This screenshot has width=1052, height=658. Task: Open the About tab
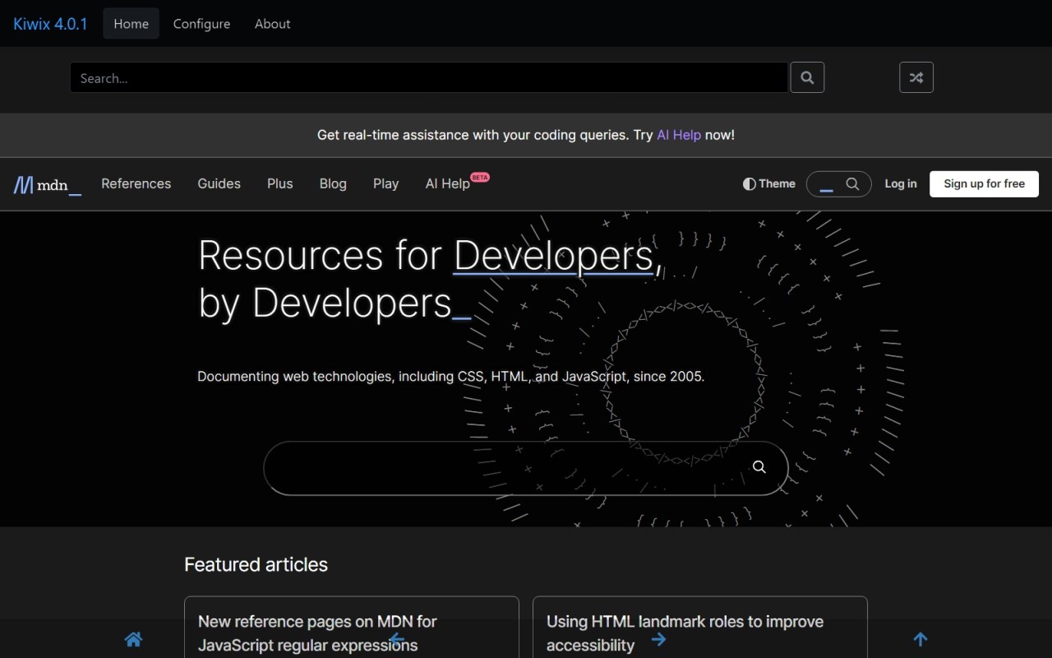[273, 24]
